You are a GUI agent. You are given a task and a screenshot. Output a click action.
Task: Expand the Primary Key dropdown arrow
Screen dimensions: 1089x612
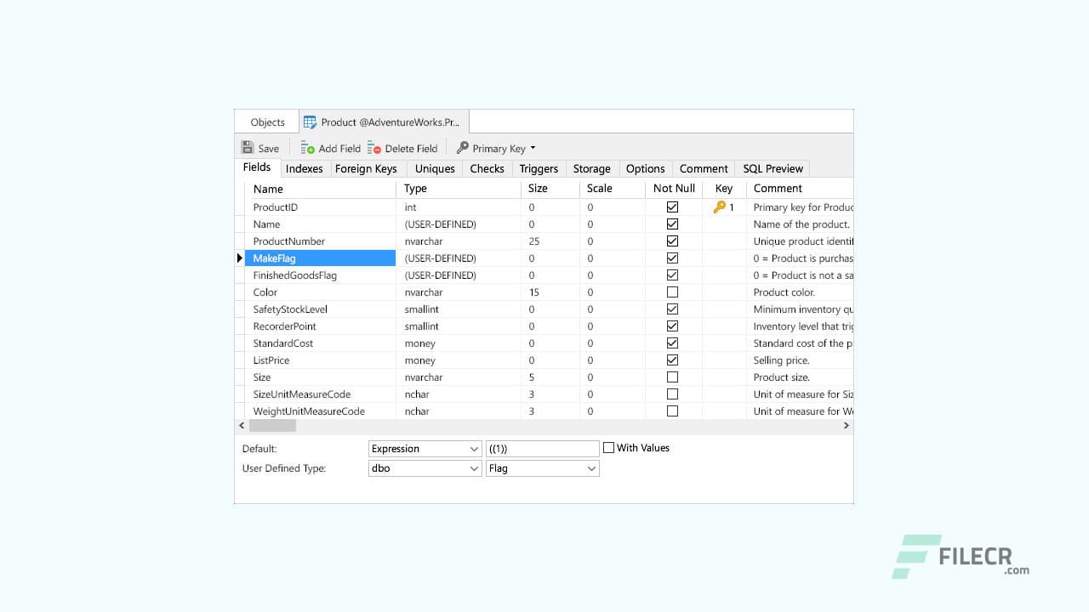click(534, 148)
